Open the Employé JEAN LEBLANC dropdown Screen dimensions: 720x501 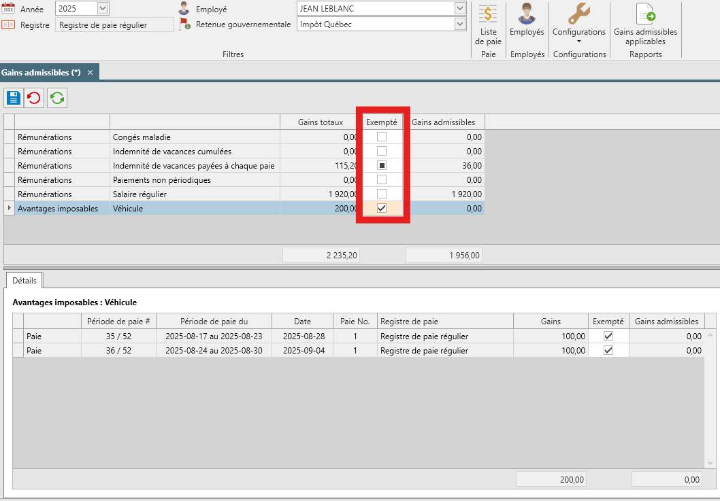click(459, 8)
